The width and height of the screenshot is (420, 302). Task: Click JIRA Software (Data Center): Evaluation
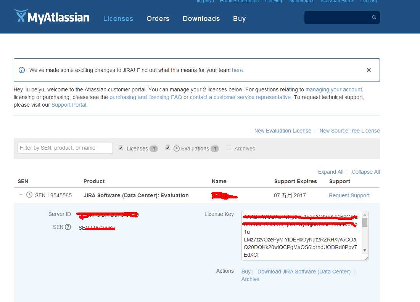coord(136,195)
